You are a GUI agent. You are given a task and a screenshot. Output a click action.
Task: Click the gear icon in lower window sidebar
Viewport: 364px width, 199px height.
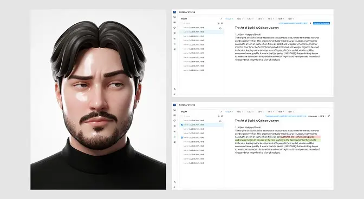[174, 126]
